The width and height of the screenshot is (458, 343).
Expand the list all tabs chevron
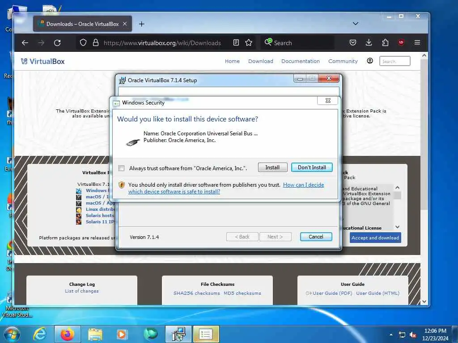356,24
